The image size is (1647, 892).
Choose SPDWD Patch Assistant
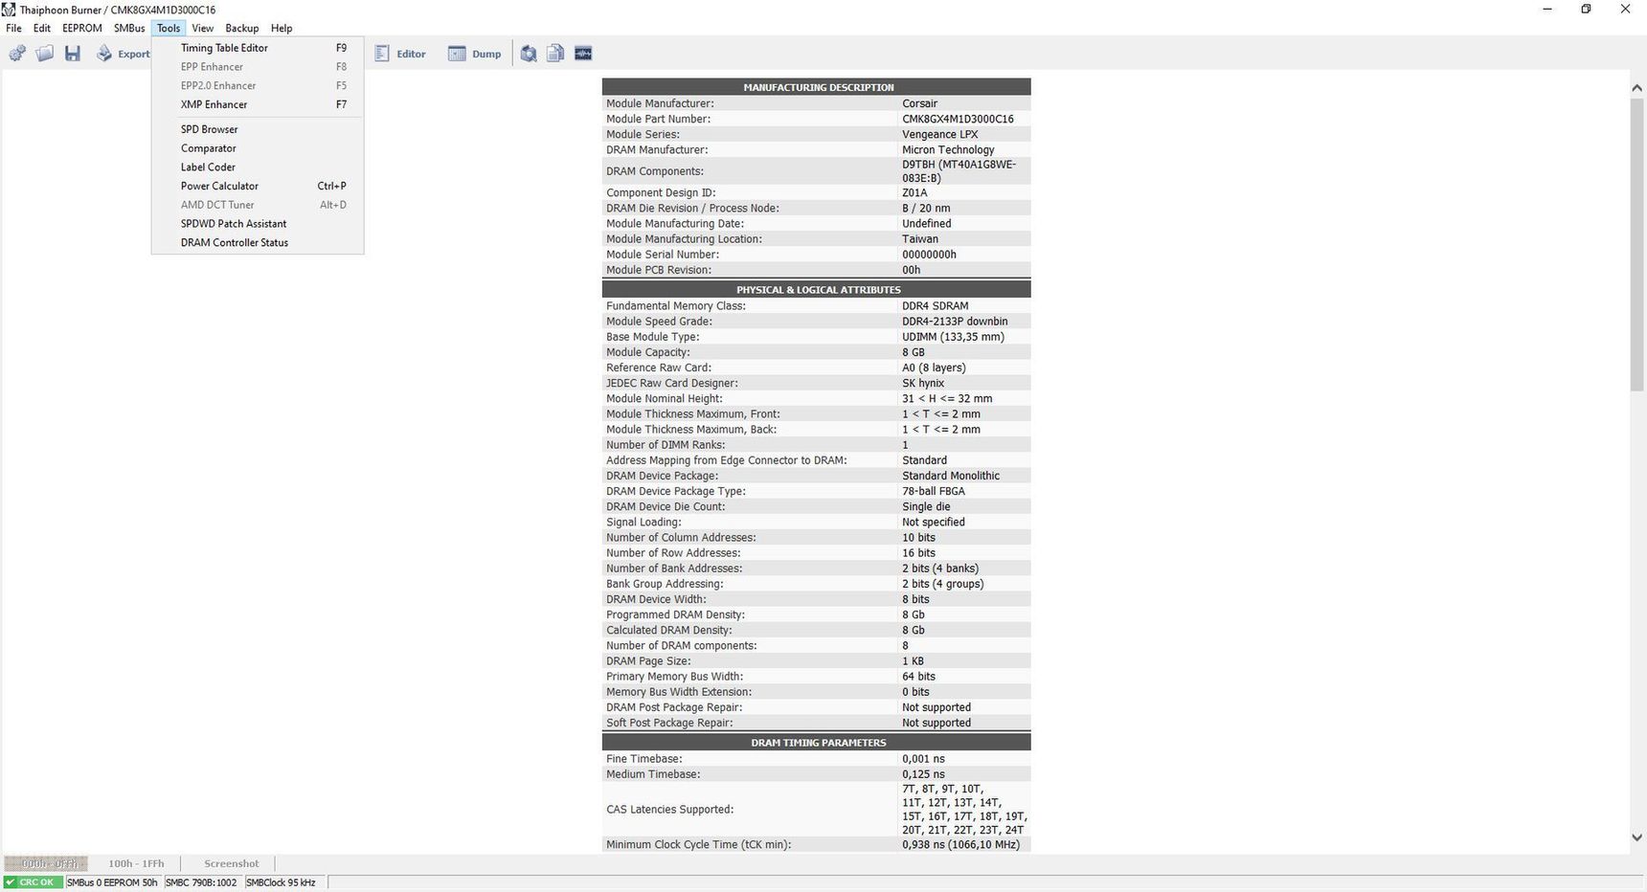(258, 223)
